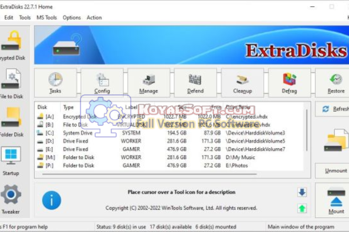Click the green up arrow icon
The image size is (349, 232).
(302, 208)
